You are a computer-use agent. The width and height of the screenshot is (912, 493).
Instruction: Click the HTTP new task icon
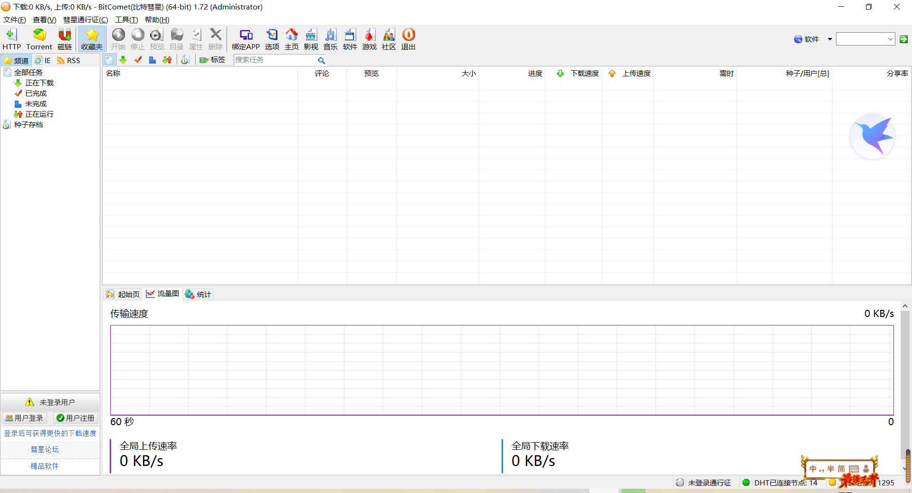[x=11, y=39]
